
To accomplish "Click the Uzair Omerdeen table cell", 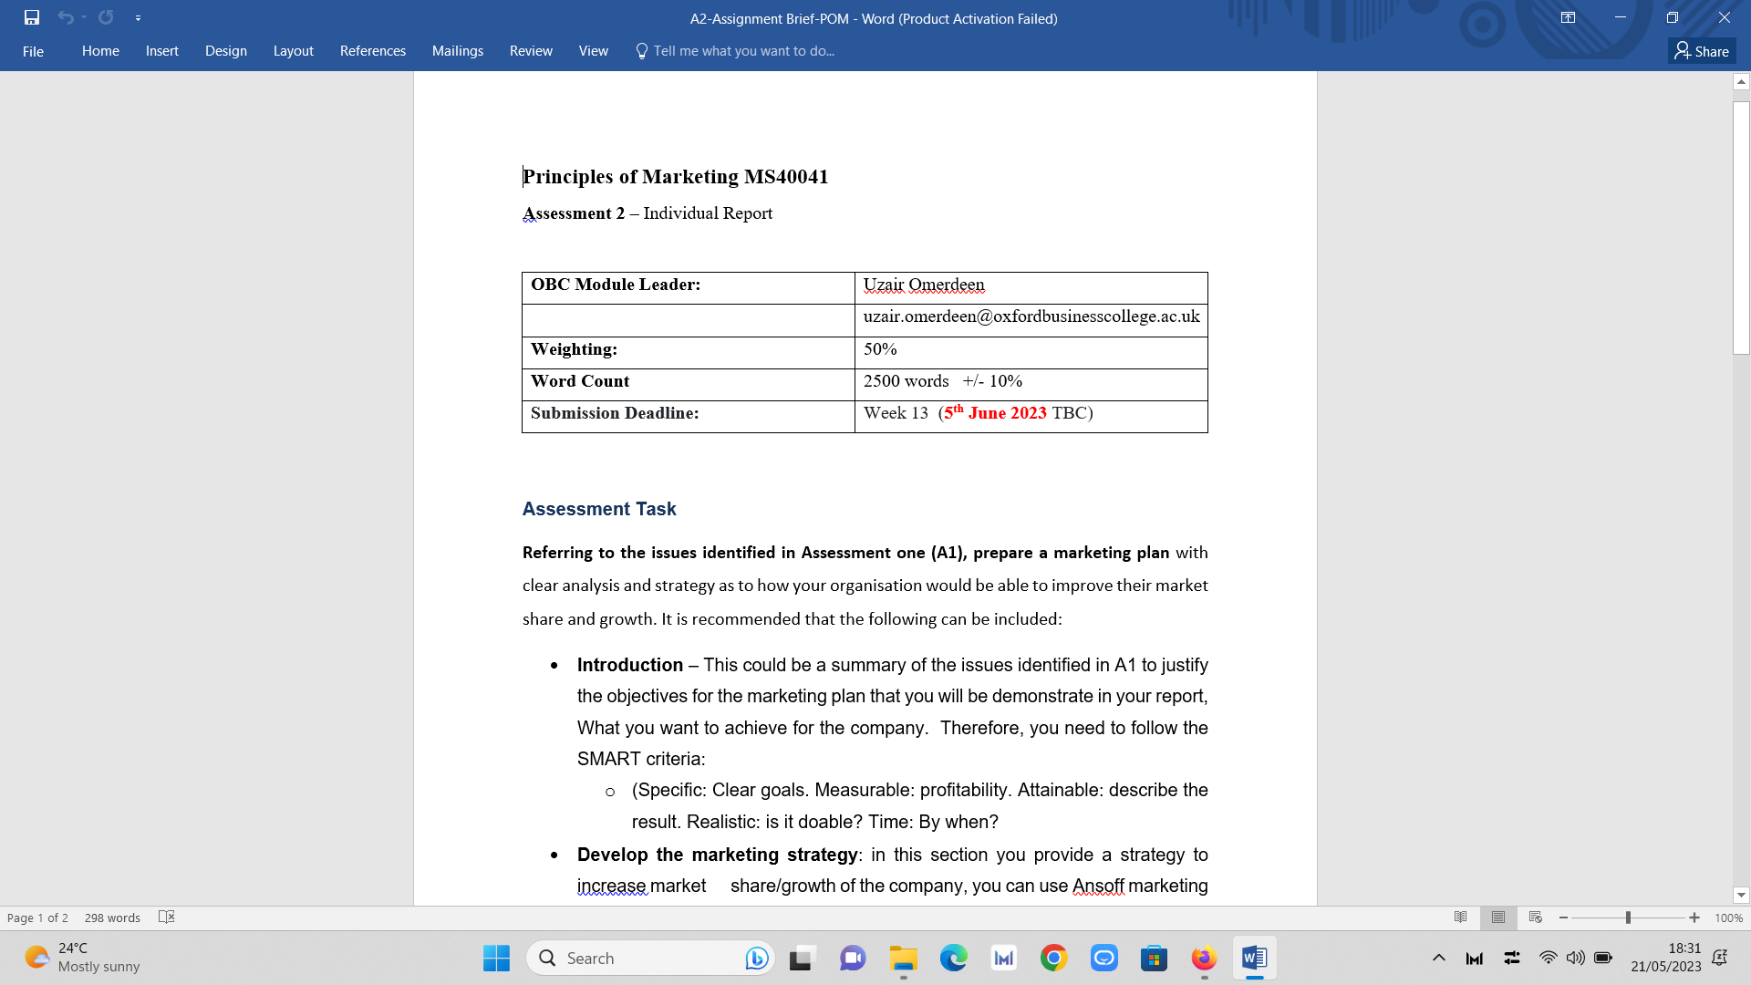I will (1031, 287).
